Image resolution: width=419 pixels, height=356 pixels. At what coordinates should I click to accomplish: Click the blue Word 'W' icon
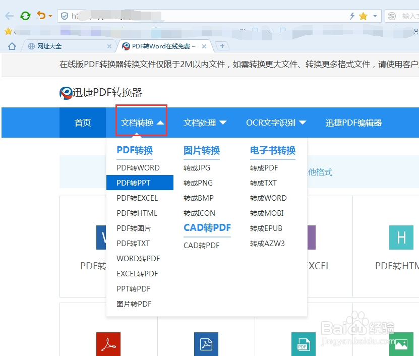click(x=99, y=238)
